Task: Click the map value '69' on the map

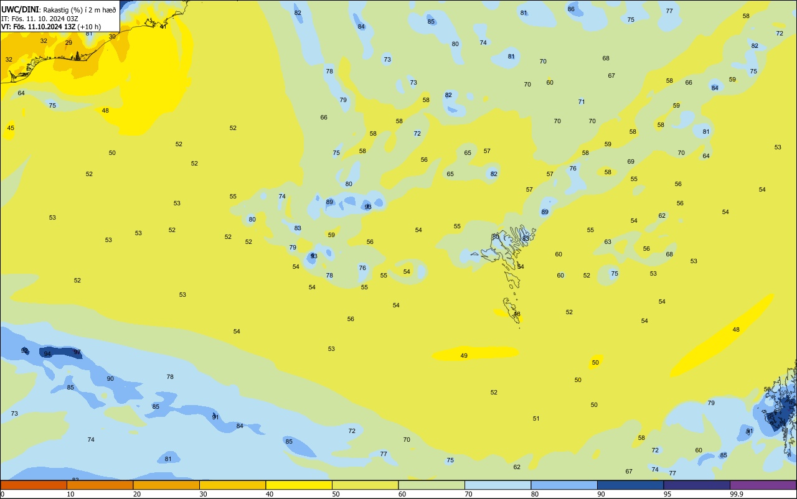Action: 631,162
